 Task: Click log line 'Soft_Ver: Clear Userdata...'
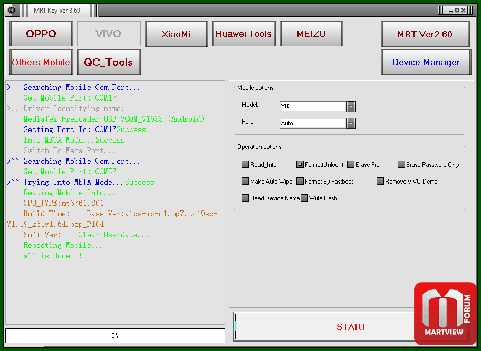tap(86, 235)
